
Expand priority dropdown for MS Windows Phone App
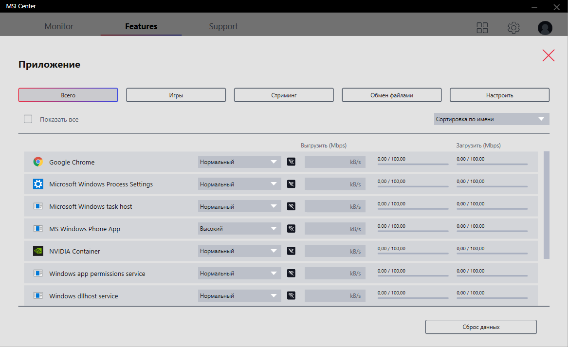[239, 229]
